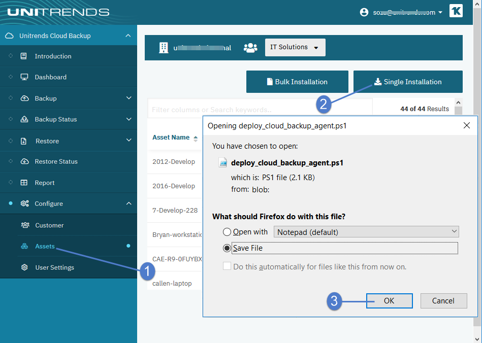The height and width of the screenshot is (343, 482).
Task: Close the Opening file dialog
Action: pyautogui.click(x=467, y=125)
